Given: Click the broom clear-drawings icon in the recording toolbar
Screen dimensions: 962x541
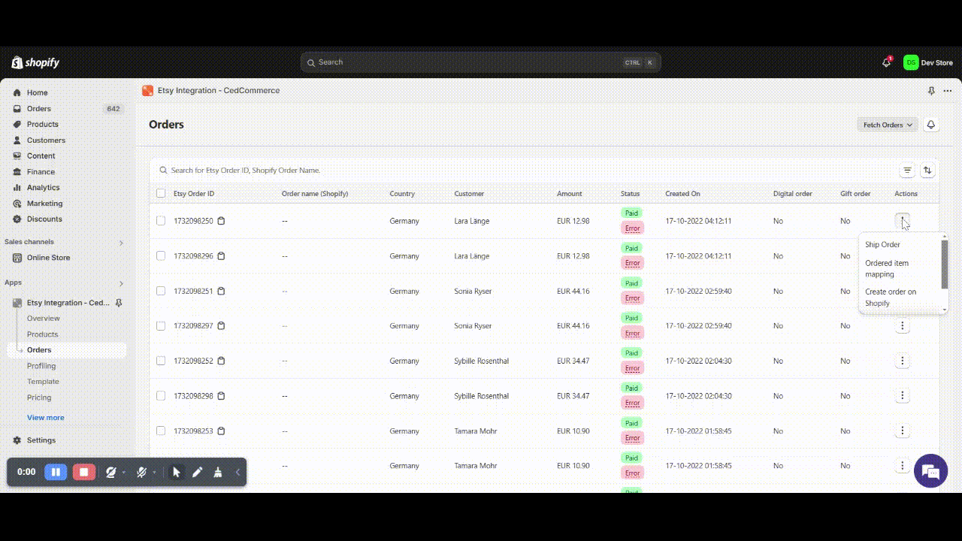Looking at the screenshot, I should coord(218,472).
